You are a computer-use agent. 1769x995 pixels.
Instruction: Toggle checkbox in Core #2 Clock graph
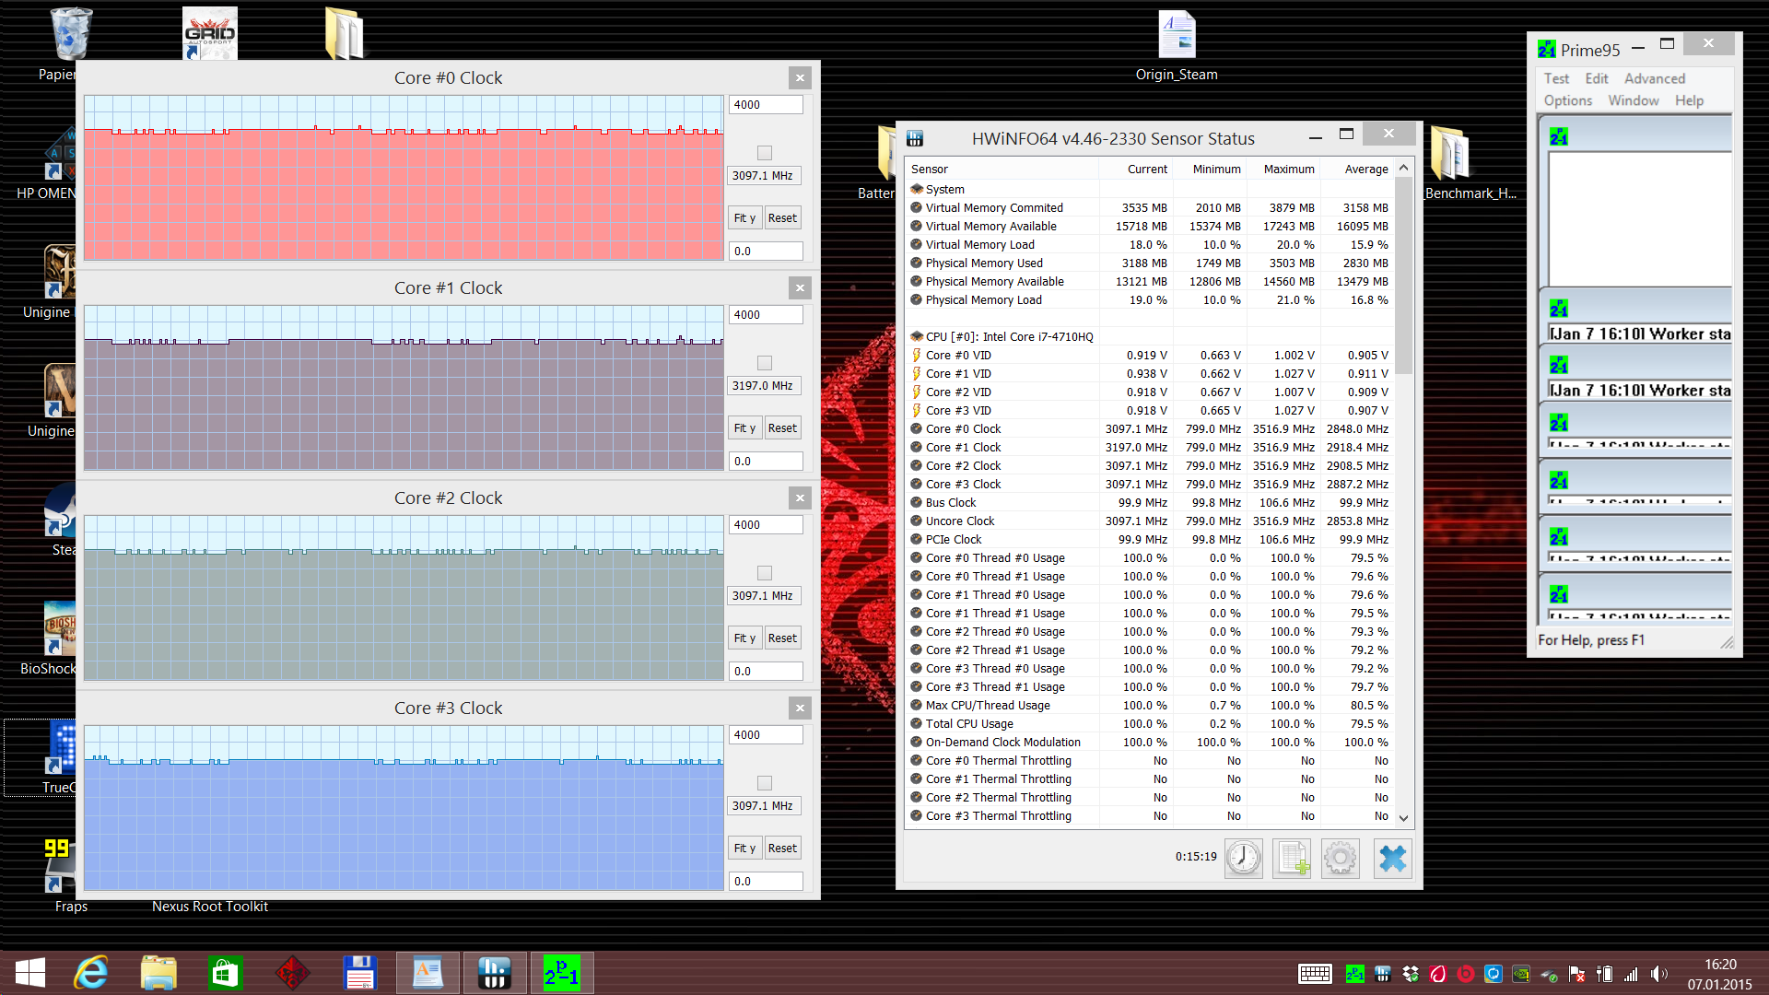(764, 573)
